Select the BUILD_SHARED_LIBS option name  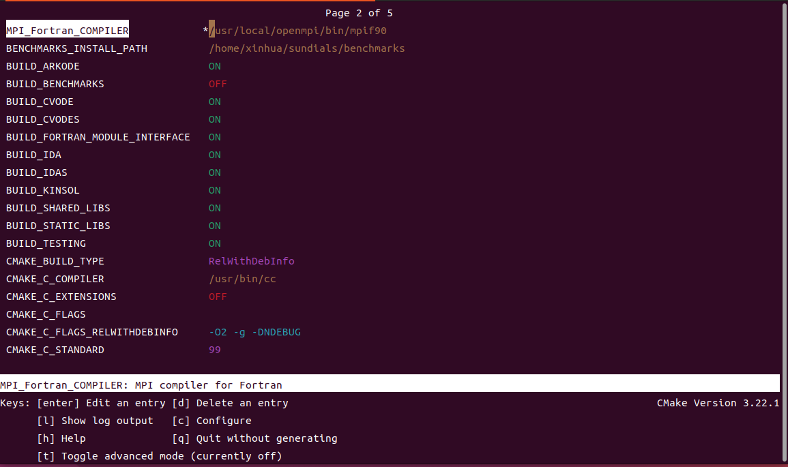58,209
